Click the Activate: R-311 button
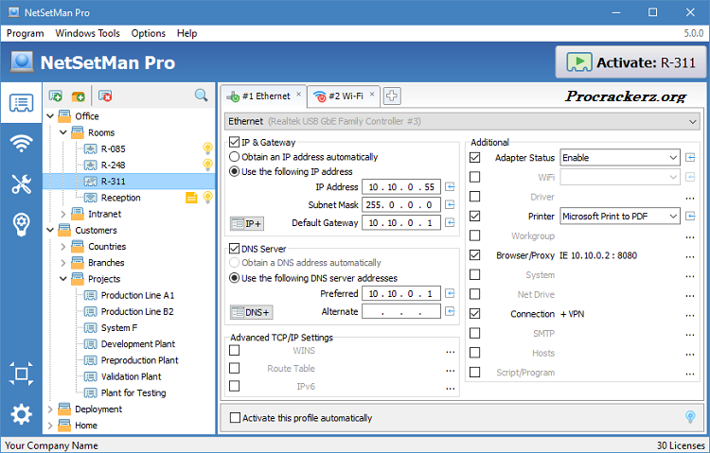This screenshot has width=710, height=453. point(630,63)
